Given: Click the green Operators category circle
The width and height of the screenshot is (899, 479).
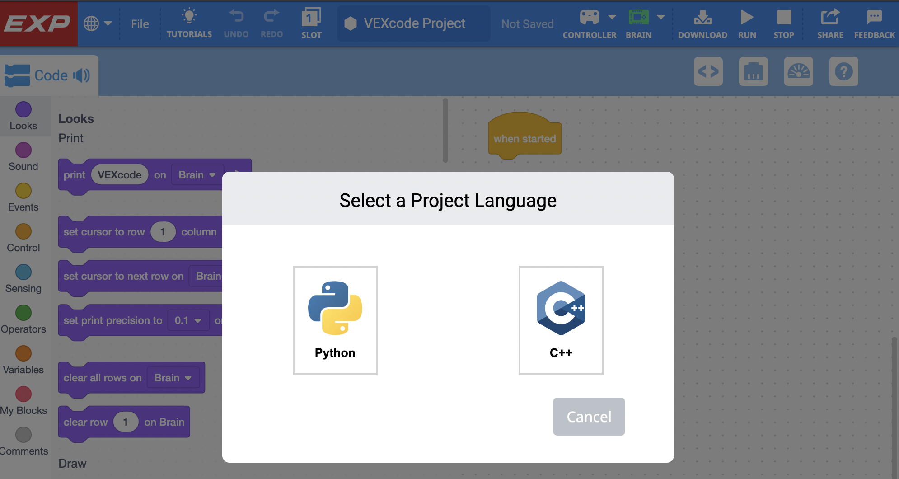Looking at the screenshot, I should coord(23,313).
